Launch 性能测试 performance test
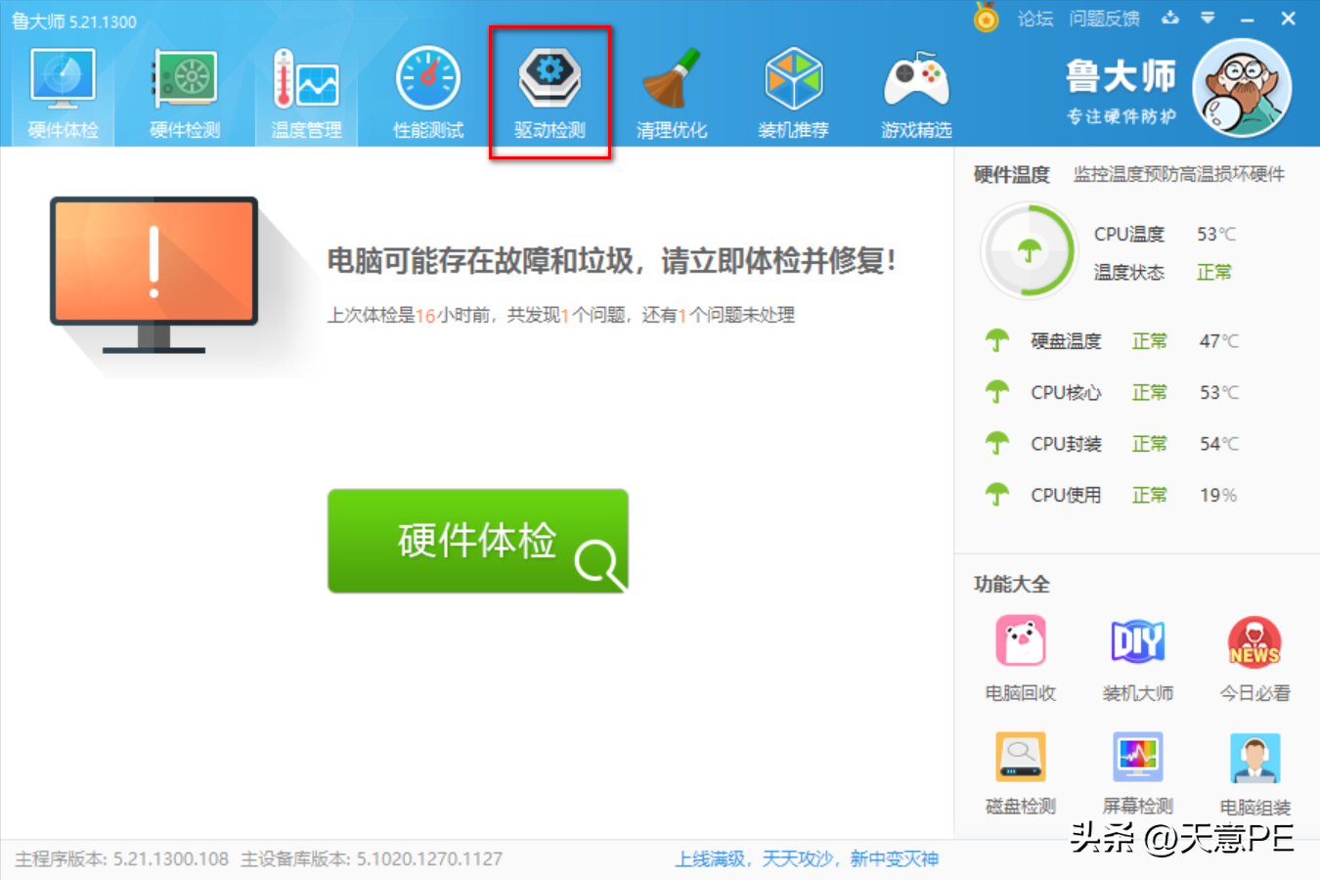The height and width of the screenshot is (880, 1320). [428, 90]
